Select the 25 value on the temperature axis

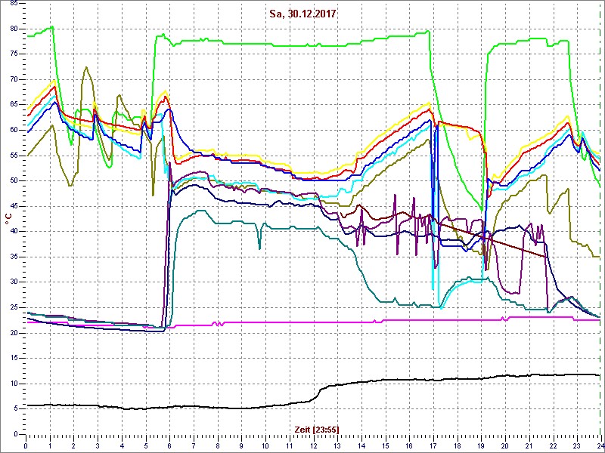pos(13,307)
